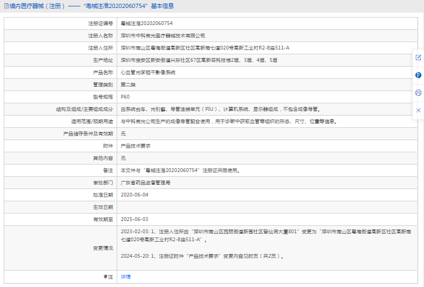Click the structure composition description text
The image size is (424, 287).
tap(221, 109)
